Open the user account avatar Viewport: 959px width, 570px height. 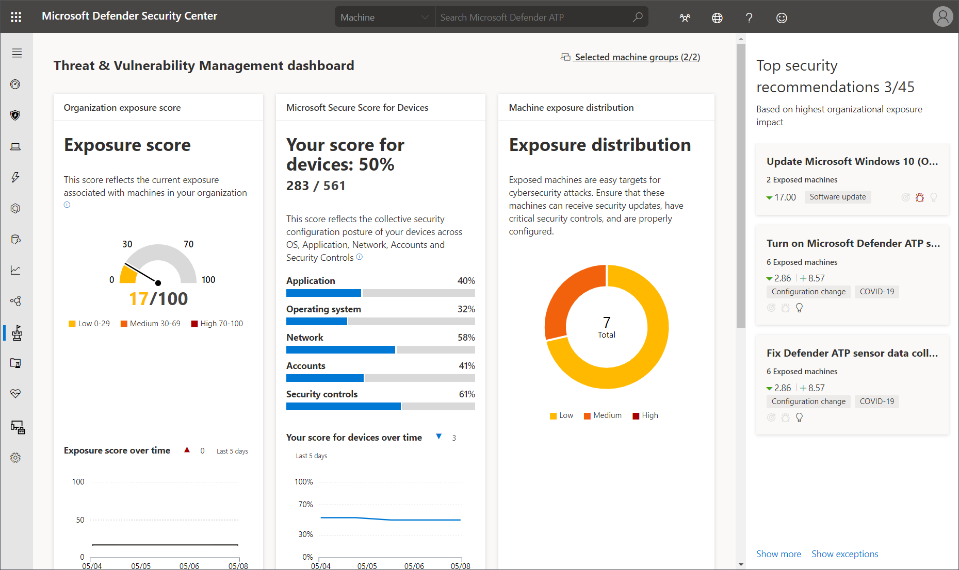point(942,17)
